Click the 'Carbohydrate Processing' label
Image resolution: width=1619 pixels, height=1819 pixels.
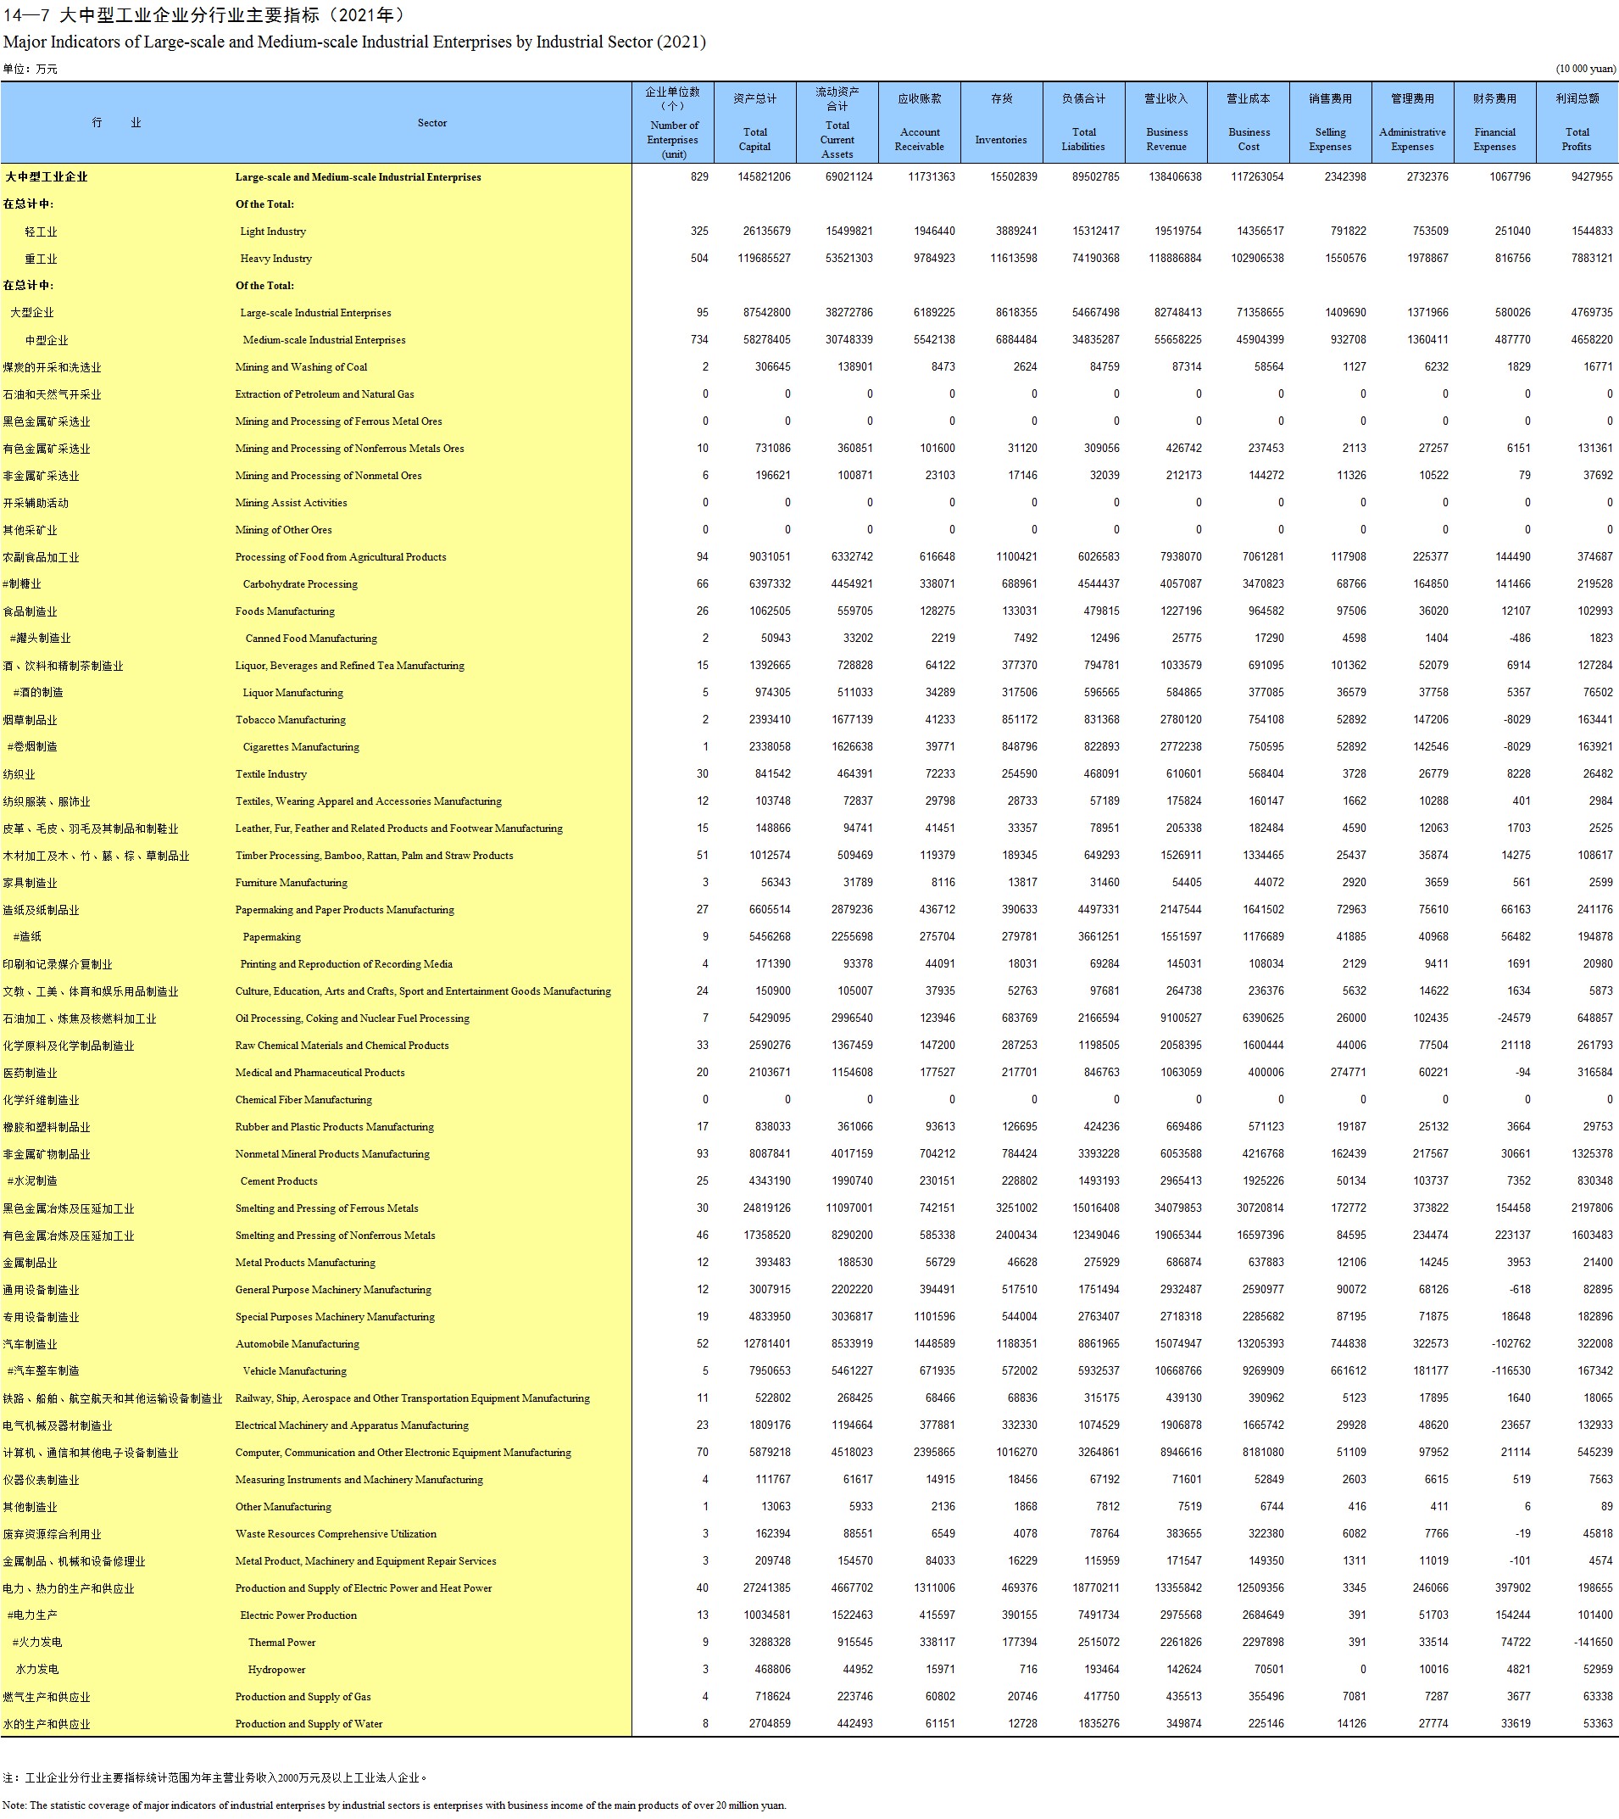(x=300, y=584)
